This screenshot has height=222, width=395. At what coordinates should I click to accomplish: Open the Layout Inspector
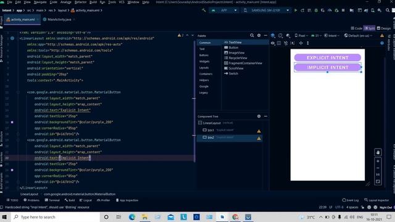376,200
